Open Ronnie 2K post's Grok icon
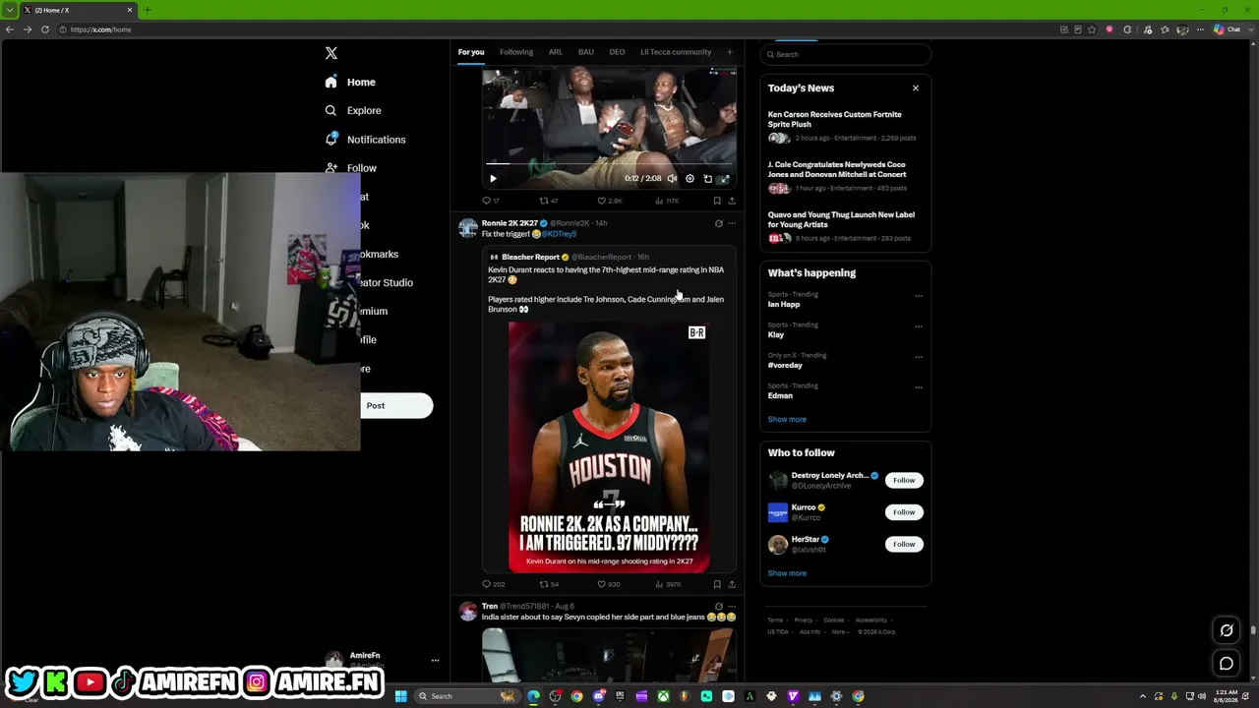 pos(718,223)
